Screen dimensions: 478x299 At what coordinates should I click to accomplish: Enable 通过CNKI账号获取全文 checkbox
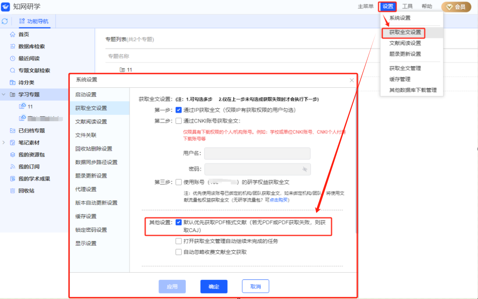click(179, 121)
